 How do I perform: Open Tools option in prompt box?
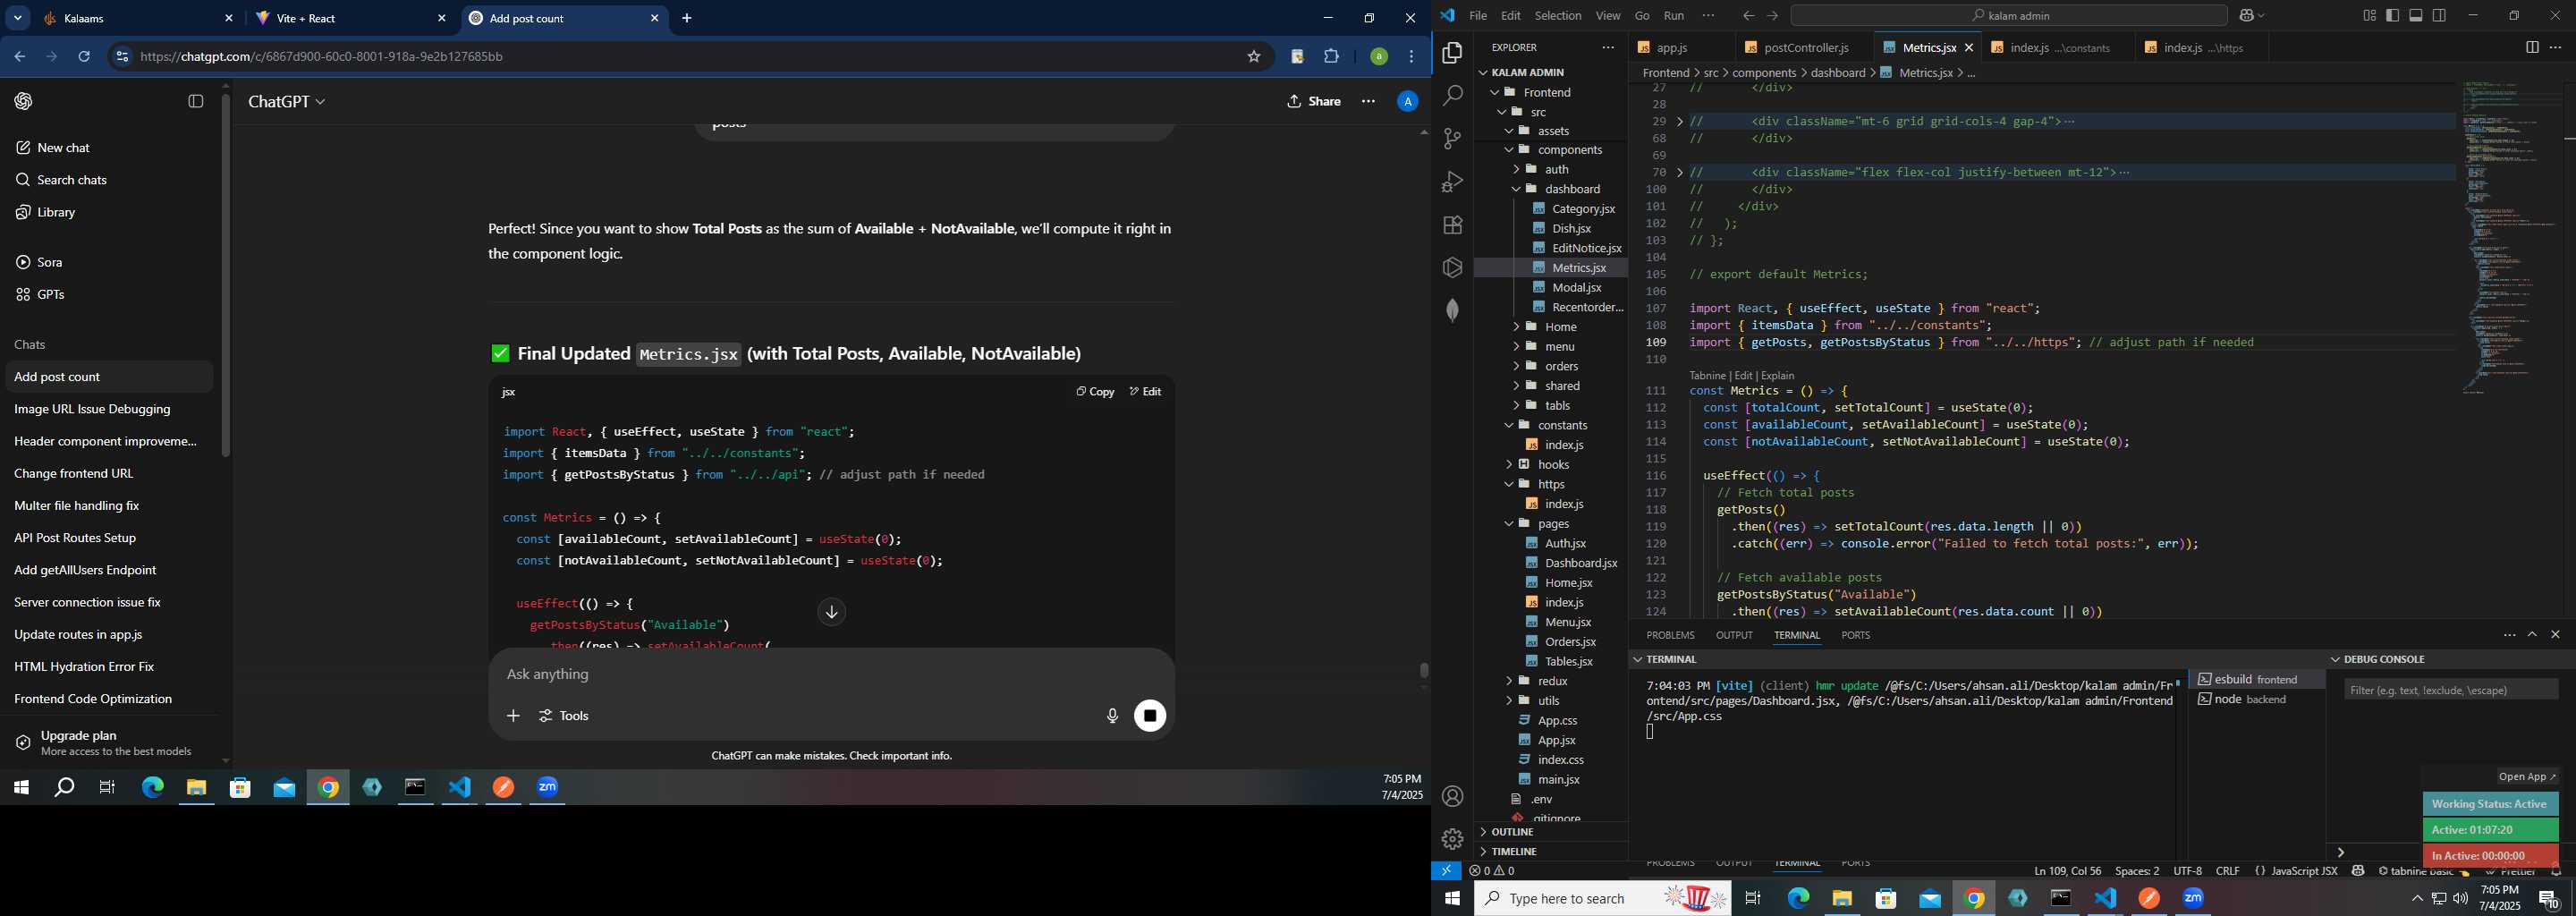pos(565,716)
